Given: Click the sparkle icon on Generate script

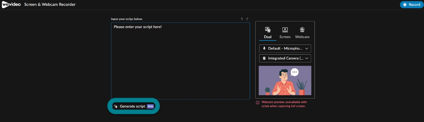Looking at the screenshot, I should tap(116, 106).
